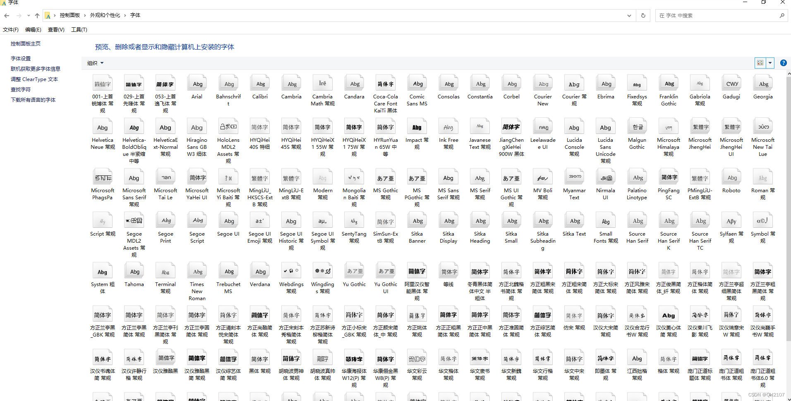Screen dimensions: 791x401
Task: Open 联机获取更多字体信息 link
Action: pyautogui.click(x=36, y=69)
